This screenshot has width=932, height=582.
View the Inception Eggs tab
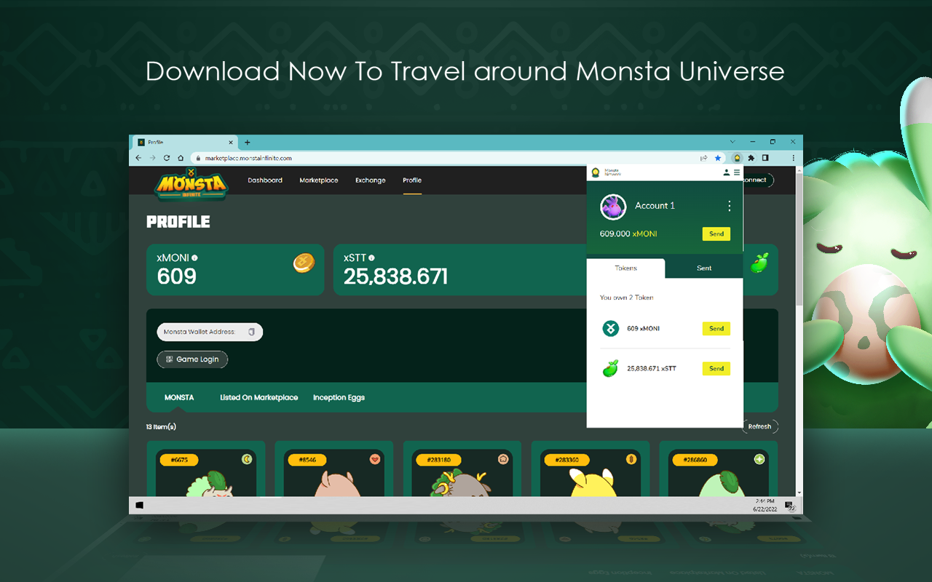339,397
